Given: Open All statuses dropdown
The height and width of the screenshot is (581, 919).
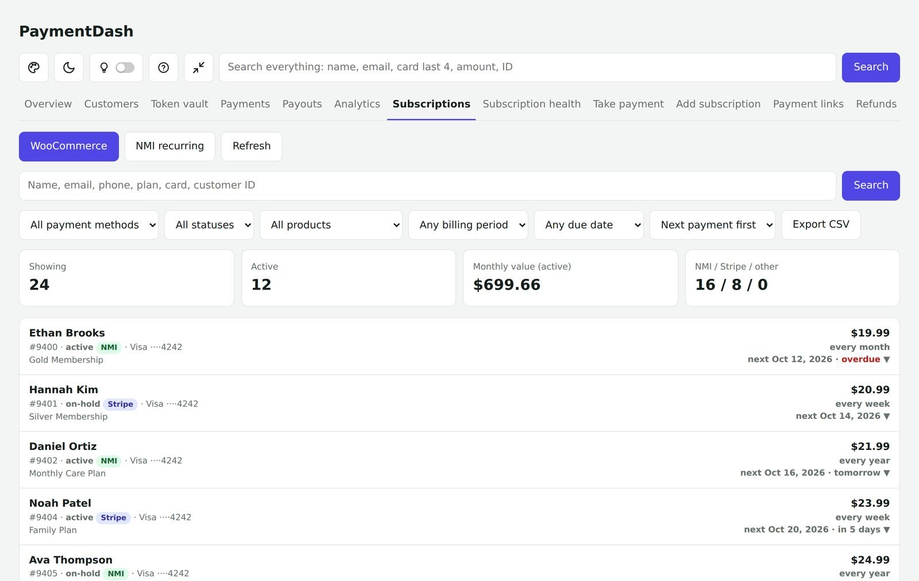Looking at the screenshot, I should pos(209,225).
